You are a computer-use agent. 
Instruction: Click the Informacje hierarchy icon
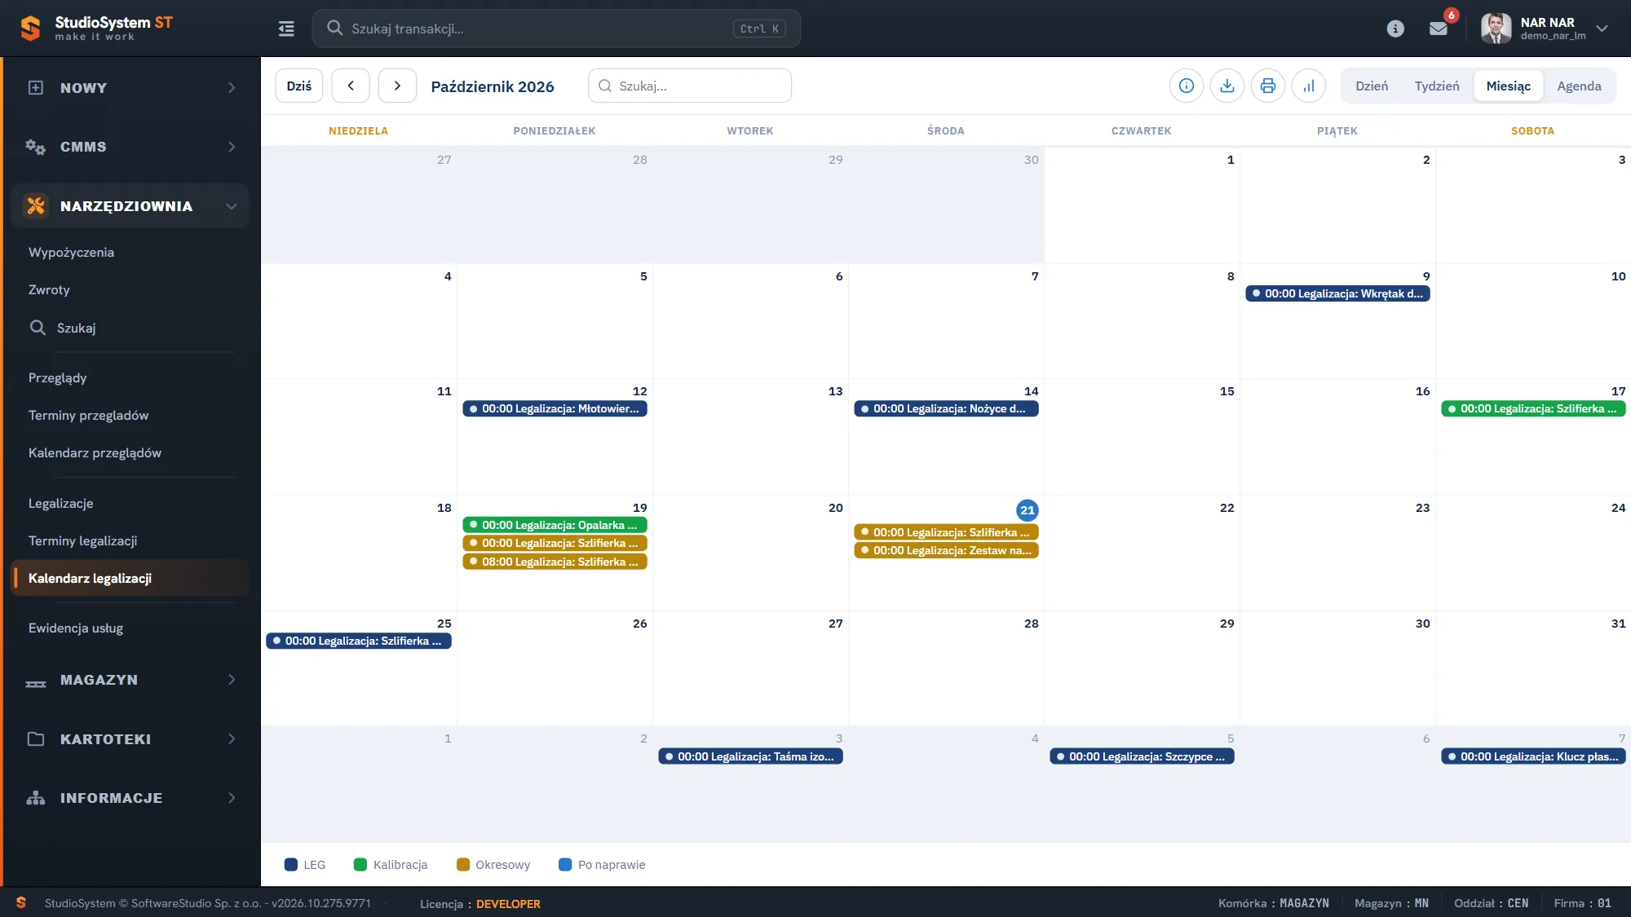pos(36,798)
